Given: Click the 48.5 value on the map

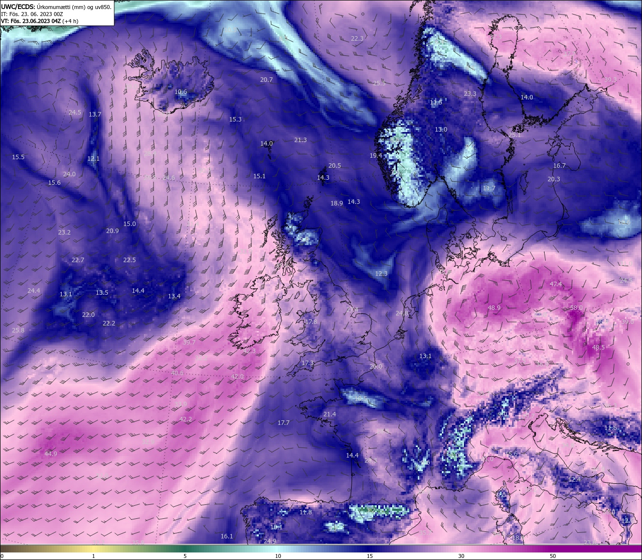Looking at the screenshot, I should (598, 348).
